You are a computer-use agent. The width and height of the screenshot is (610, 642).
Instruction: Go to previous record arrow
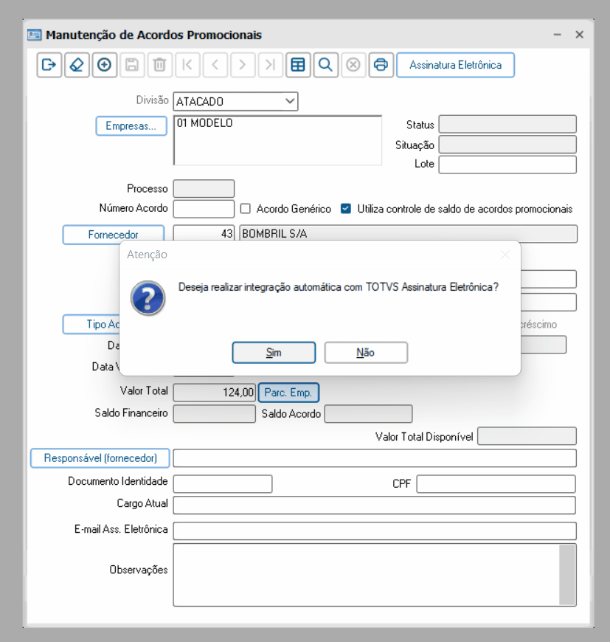tap(215, 65)
